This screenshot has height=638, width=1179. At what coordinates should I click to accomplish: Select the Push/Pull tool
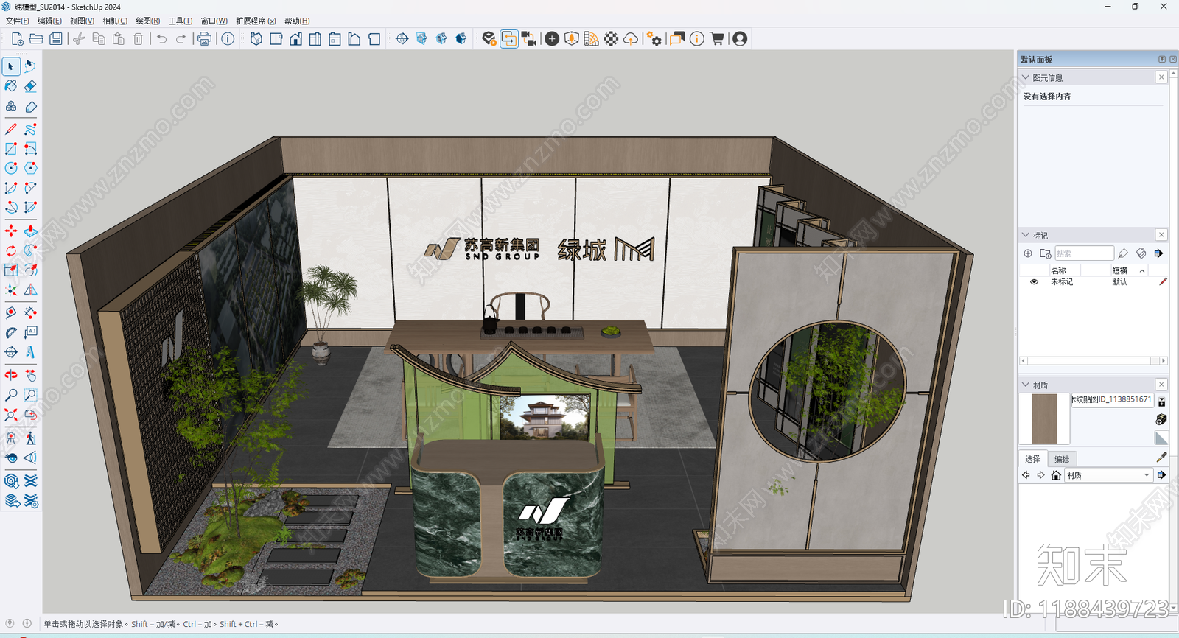pos(30,231)
